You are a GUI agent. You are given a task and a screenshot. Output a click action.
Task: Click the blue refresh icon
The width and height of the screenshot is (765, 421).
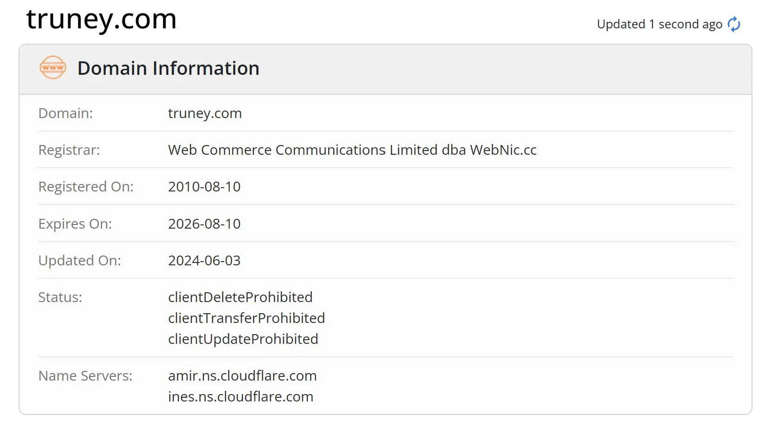(734, 24)
